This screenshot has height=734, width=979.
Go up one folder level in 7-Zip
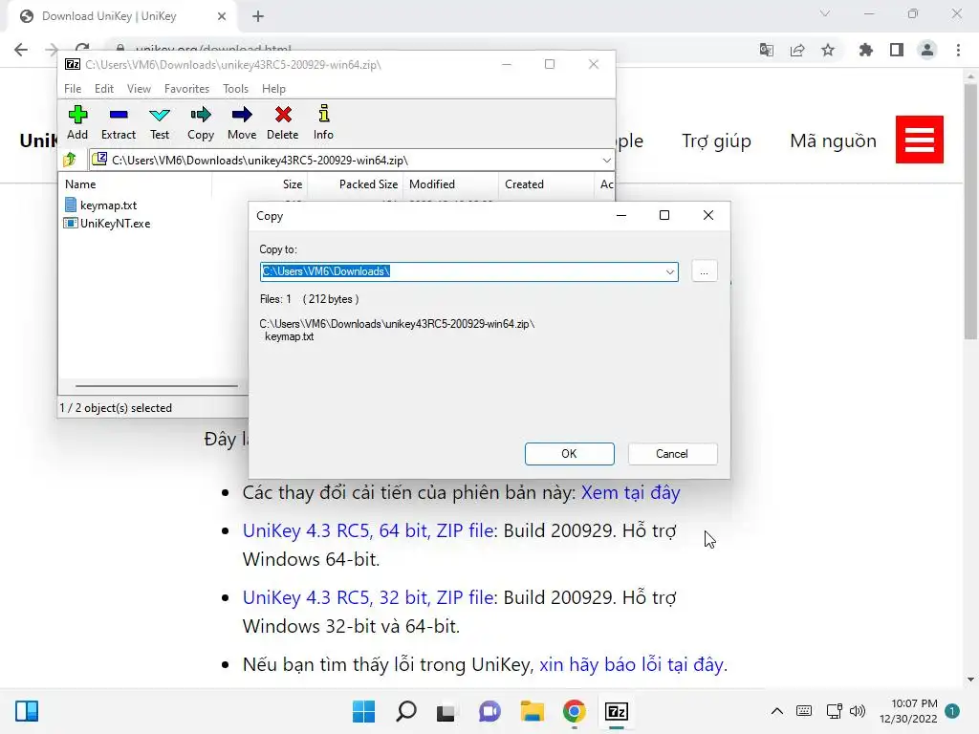tap(70, 160)
